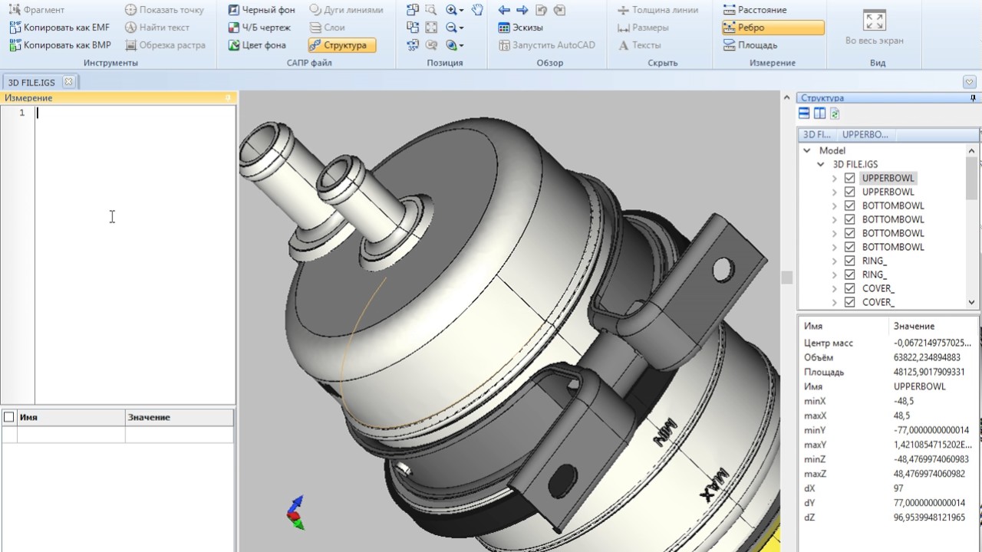Image resolution: width=982 pixels, height=552 pixels.
Task: Select the Центр масс property row
Action: pos(888,343)
